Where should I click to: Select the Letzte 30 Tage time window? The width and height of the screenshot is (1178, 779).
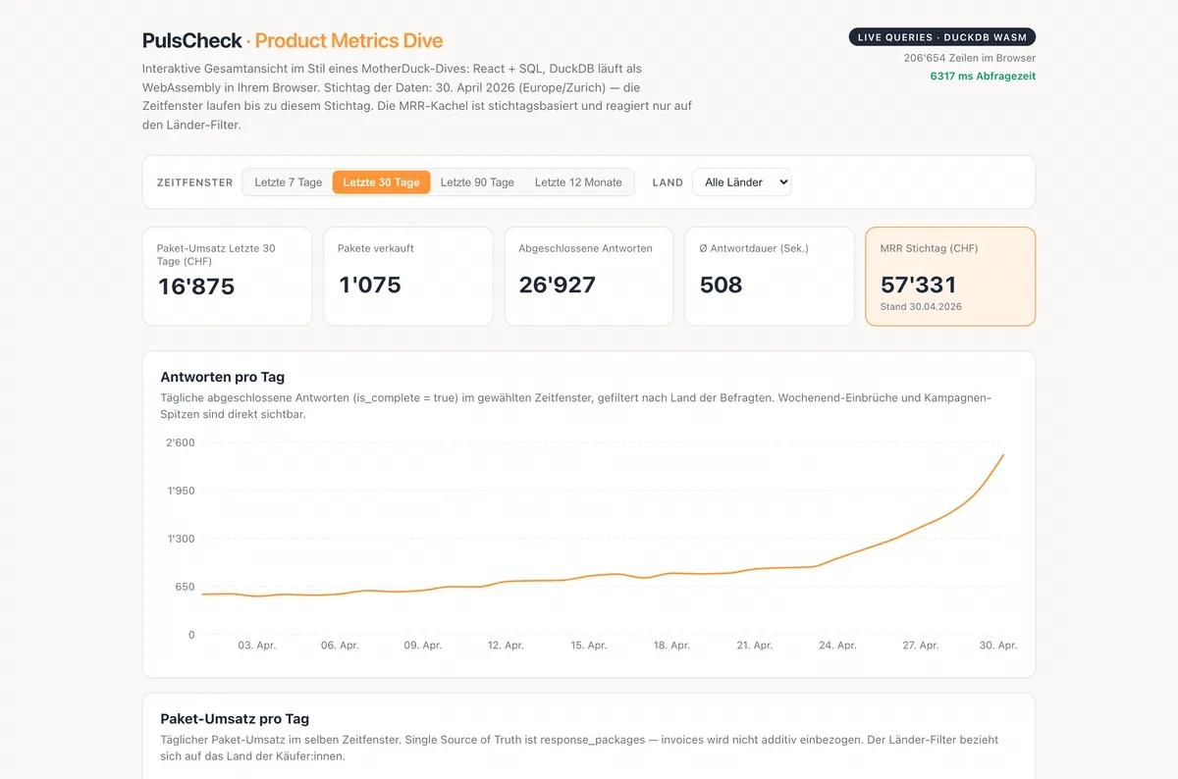pyautogui.click(x=381, y=182)
